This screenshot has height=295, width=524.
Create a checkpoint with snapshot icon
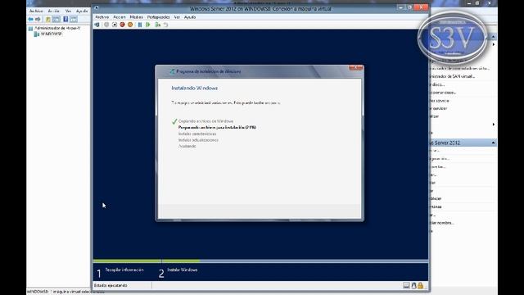pyautogui.click(x=157, y=25)
